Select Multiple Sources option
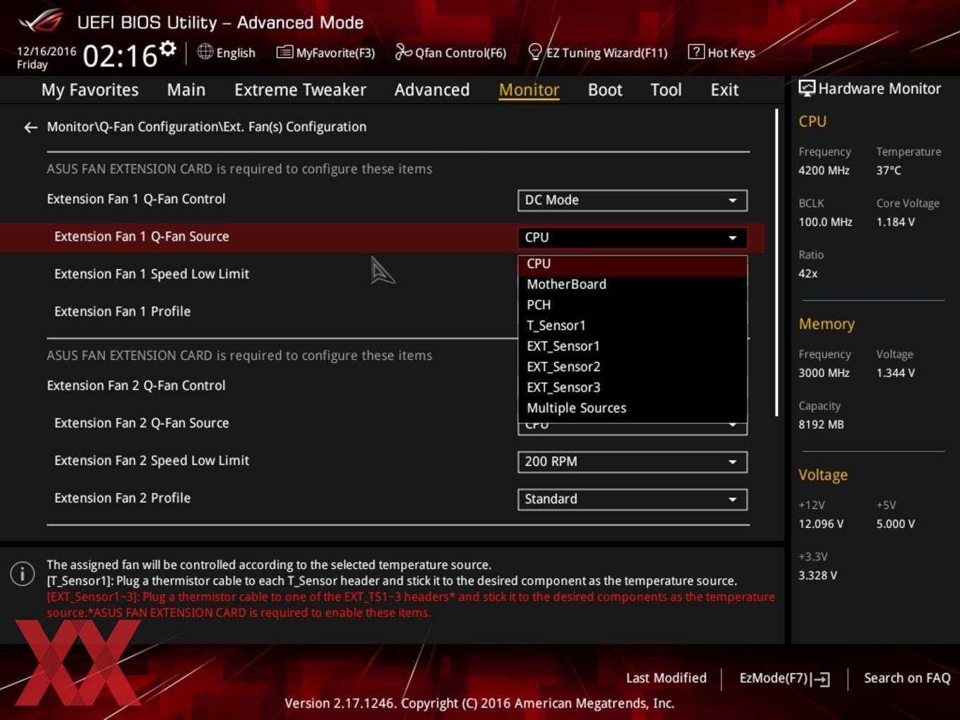Image resolution: width=960 pixels, height=720 pixels. click(632, 408)
